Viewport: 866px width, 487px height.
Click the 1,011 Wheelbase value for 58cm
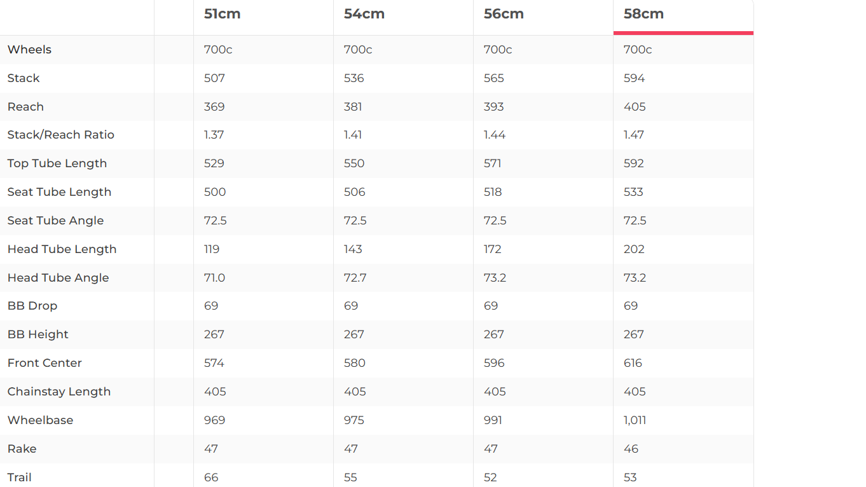635,420
